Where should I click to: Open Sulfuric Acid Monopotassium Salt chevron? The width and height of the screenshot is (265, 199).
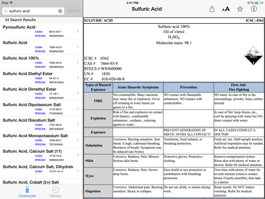[x=78, y=139]
